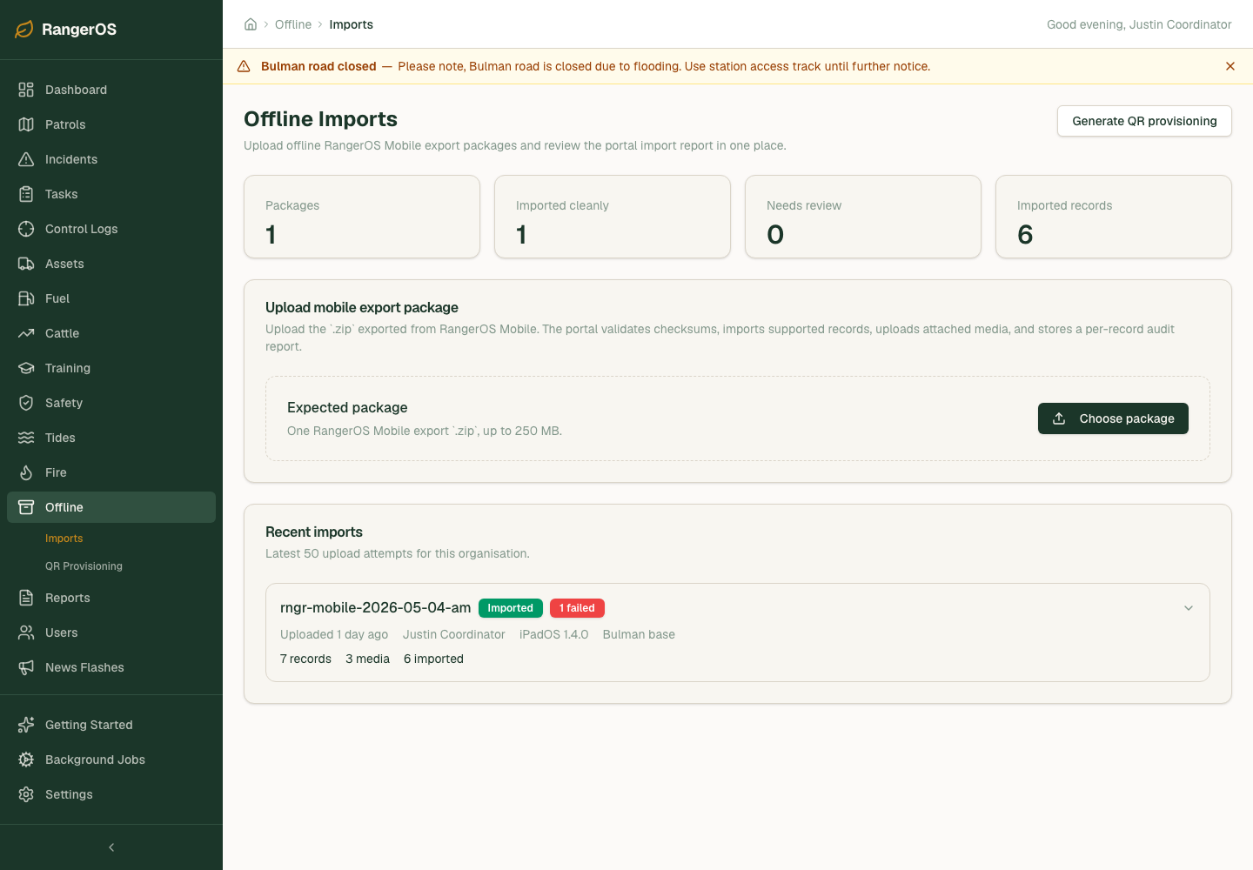Viewport: 1253px width, 870px height.
Task: Open the QR Provisioning submenu item
Action: (84, 566)
